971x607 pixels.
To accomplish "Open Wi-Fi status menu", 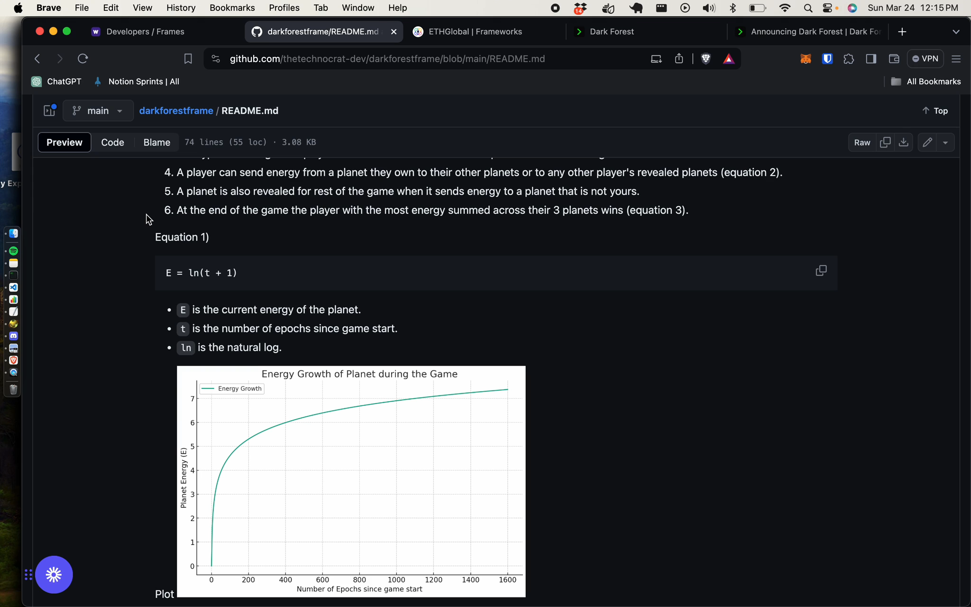I will [785, 8].
